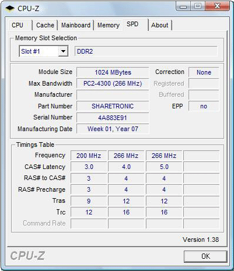Click the Command Rate label
234x271 pixels.
[44, 223]
